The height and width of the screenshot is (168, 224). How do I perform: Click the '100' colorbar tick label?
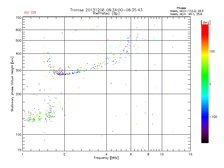(212, 52)
